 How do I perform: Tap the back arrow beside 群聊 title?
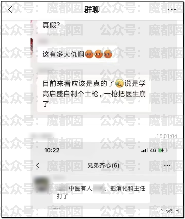click(x=10, y=10)
